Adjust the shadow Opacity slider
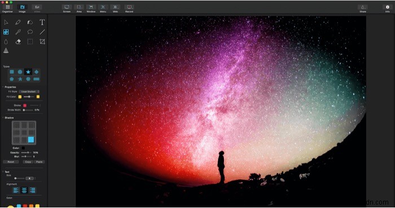The height and width of the screenshot is (208, 395). pos(26,153)
